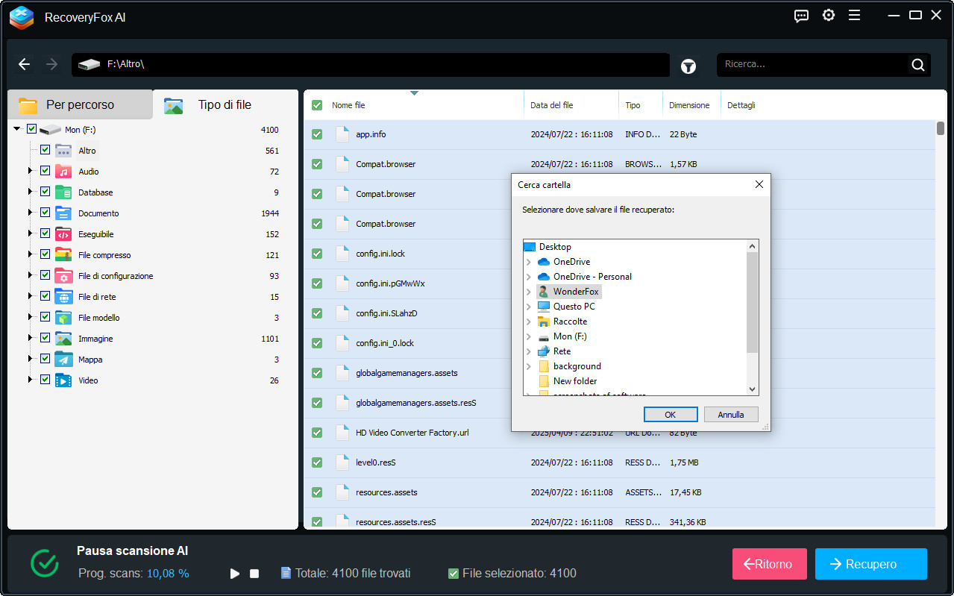Open the feedback chat icon
This screenshot has width=954, height=596.
802,16
